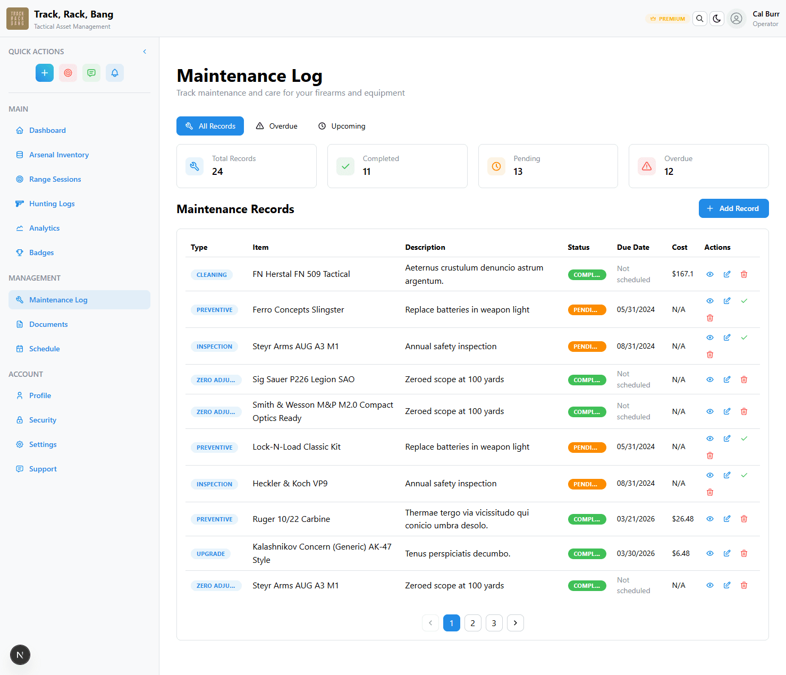Delete the FN Herstal FN 509 record
The height and width of the screenshot is (675, 786).
pos(744,274)
